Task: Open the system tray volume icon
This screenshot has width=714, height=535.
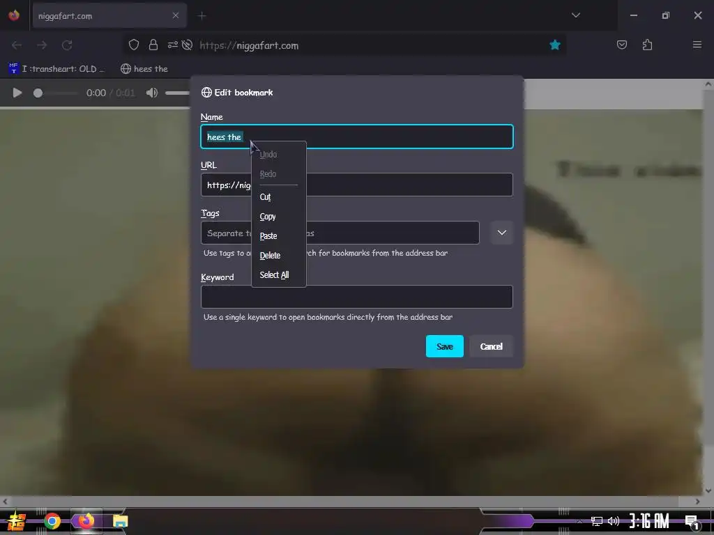Action: (x=614, y=521)
